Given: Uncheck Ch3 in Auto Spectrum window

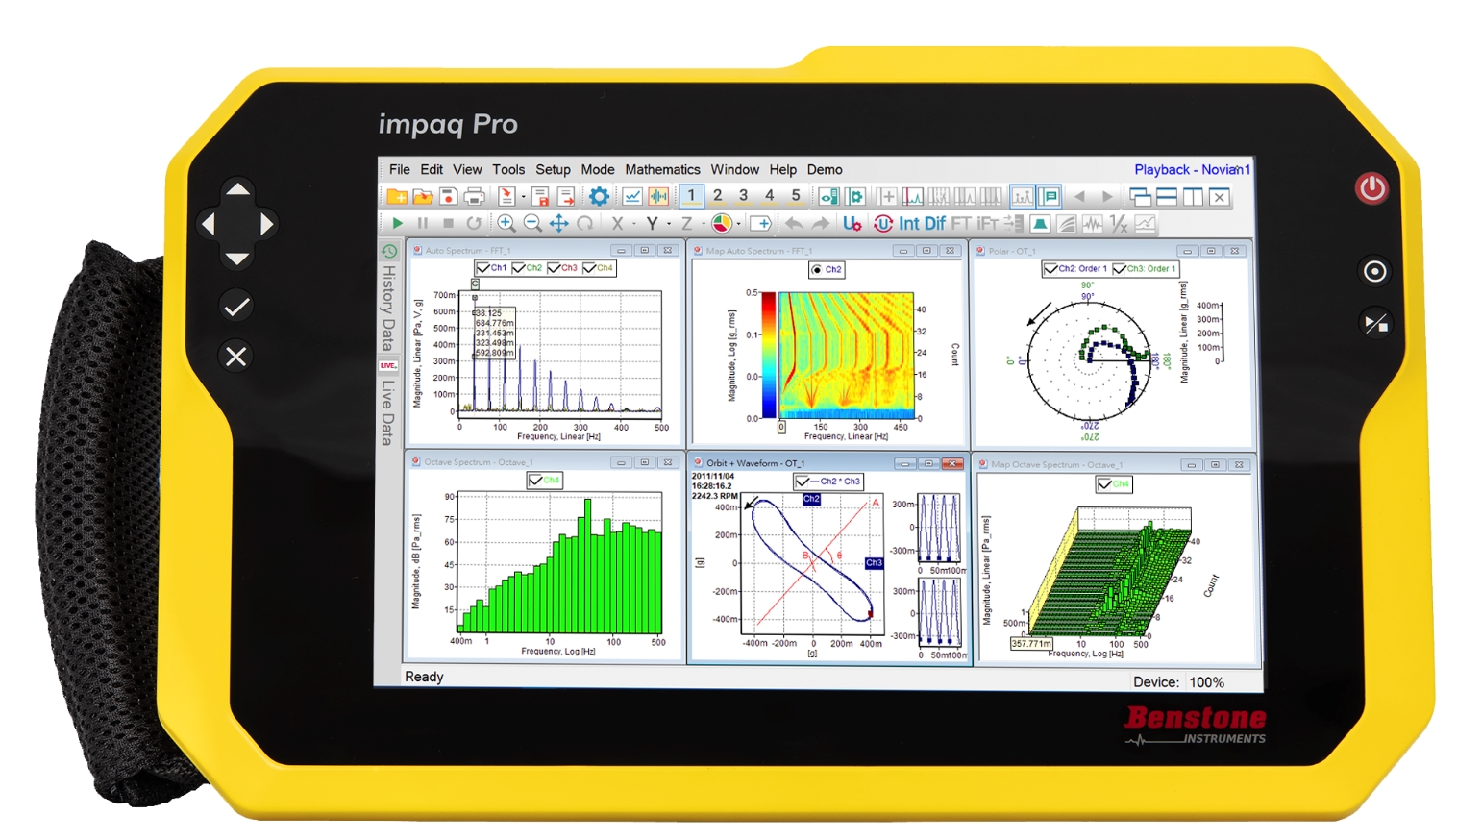Looking at the screenshot, I should 554,268.
